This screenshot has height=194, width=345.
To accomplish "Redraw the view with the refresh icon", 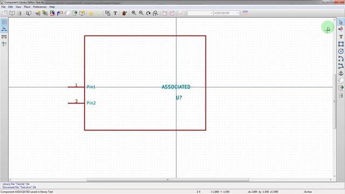I will point(148,13).
